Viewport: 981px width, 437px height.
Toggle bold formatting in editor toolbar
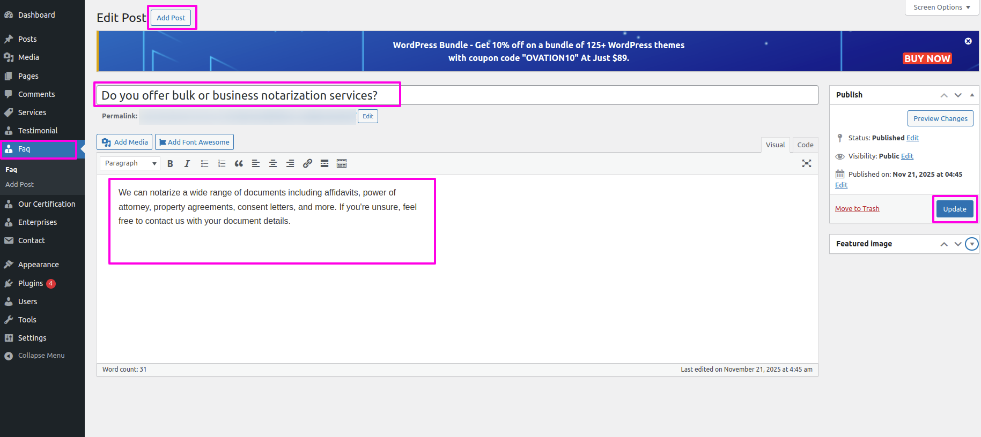click(170, 164)
